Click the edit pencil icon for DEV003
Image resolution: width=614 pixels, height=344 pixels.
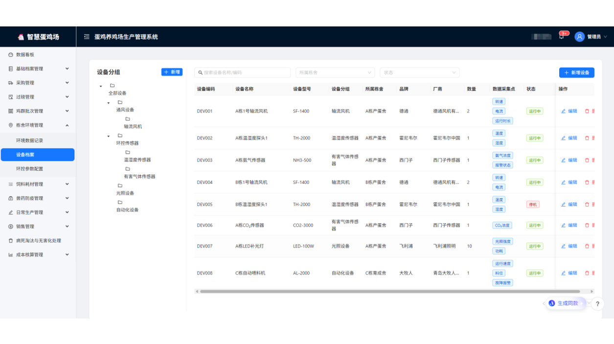563,160
